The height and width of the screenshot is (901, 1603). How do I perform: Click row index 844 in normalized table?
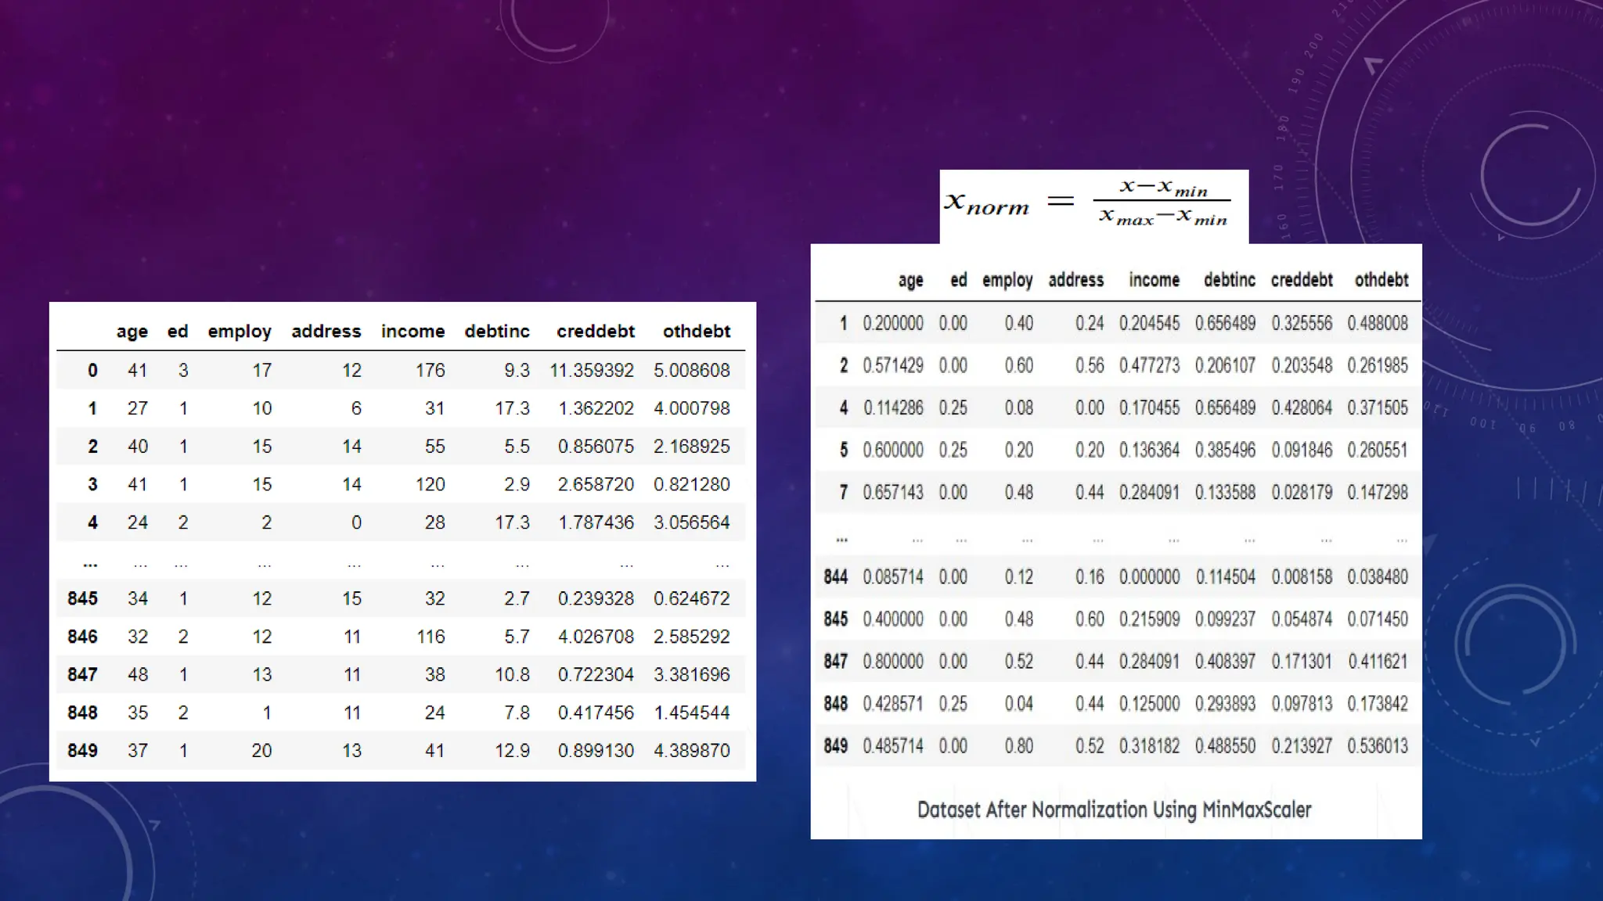pos(835,577)
